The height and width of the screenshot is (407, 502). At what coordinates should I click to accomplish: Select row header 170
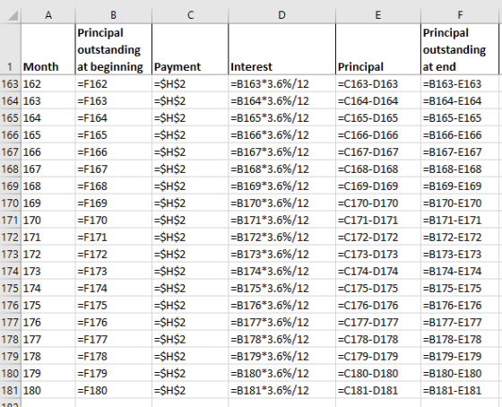[11, 203]
